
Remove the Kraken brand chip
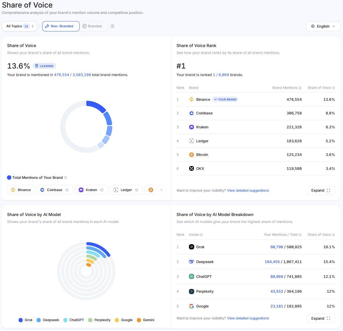pos(102,190)
